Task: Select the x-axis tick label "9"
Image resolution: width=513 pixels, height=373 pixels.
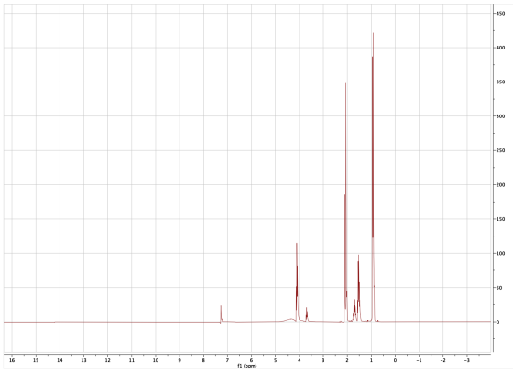Action: pyautogui.click(x=180, y=360)
